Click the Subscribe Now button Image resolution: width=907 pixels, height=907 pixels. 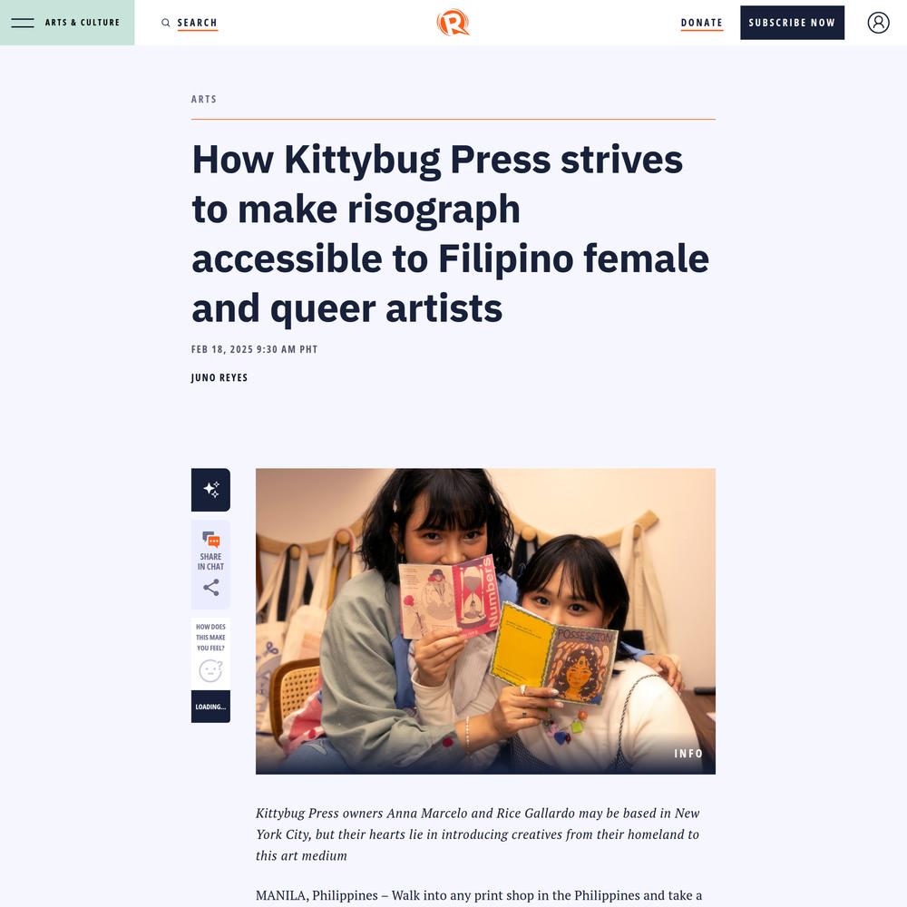[792, 23]
